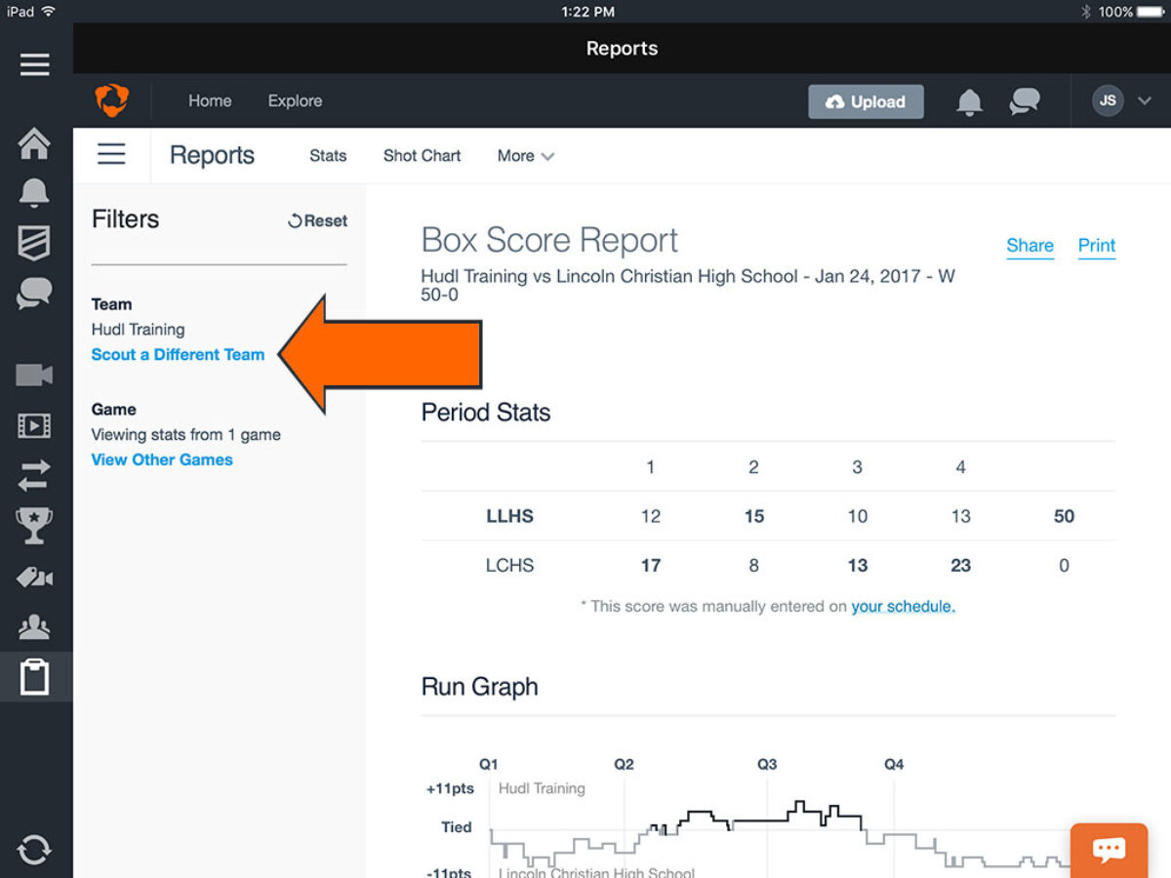This screenshot has width=1171, height=878.
Task: Expand the JS account menu chevron
Action: (1146, 100)
